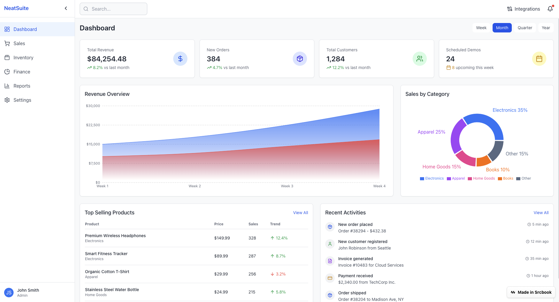Open the Reports chart icon
Image resolution: width=559 pixels, height=302 pixels.
pos(7,86)
